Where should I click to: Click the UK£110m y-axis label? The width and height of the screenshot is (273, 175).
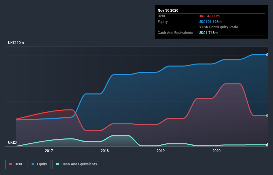click(x=16, y=43)
